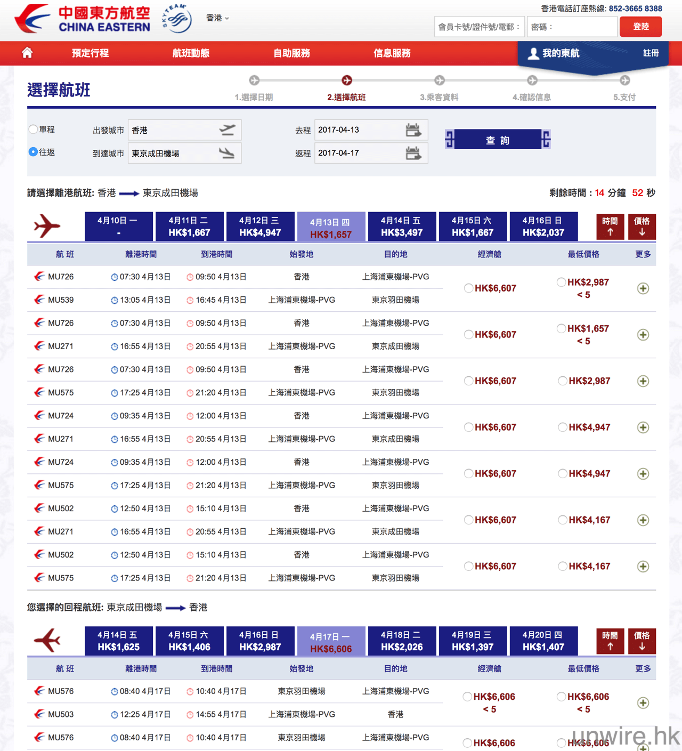Image resolution: width=682 pixels, height=751 pixels.
Task: Click the 密碼 password input field
Action: click(x=572, y=27)
